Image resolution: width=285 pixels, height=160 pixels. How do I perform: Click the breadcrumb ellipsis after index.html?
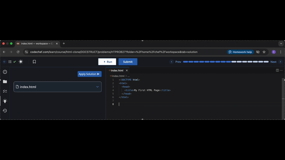[129, 76]
